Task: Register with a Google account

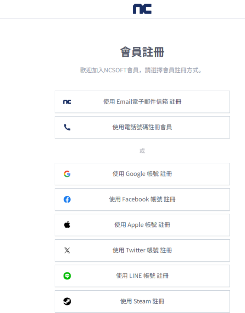Action: (x=142, y=174)
